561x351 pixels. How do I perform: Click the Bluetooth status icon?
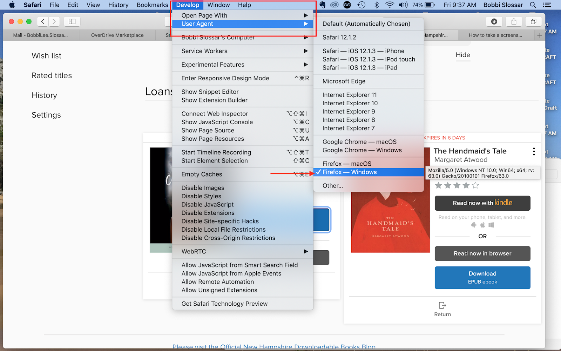pos(377,5)
